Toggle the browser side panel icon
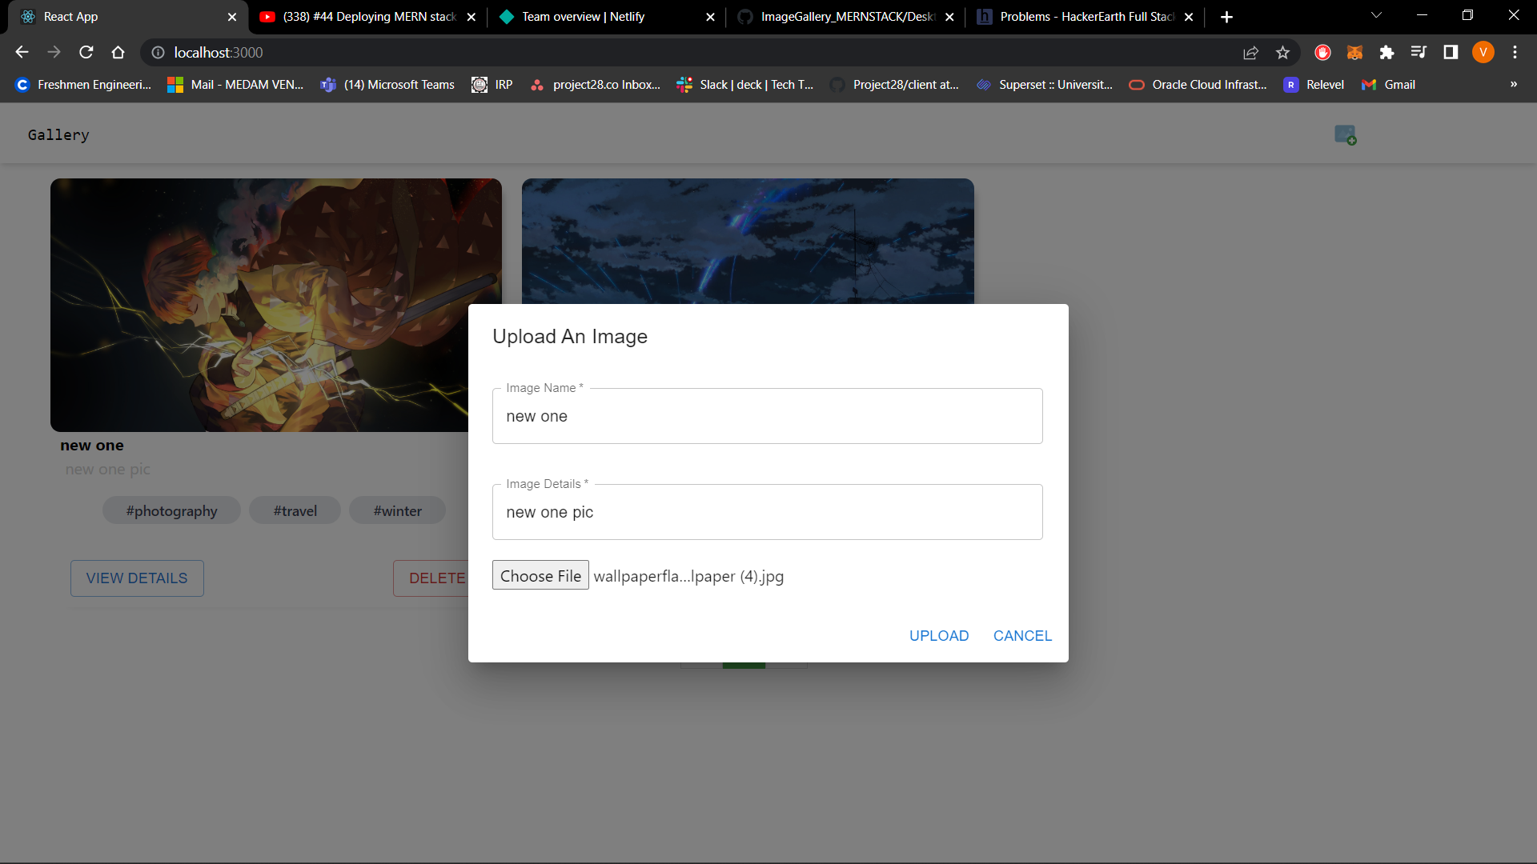Image resolution: width=1537 pixels, height=864 pixels. (x=1451, y=52)
